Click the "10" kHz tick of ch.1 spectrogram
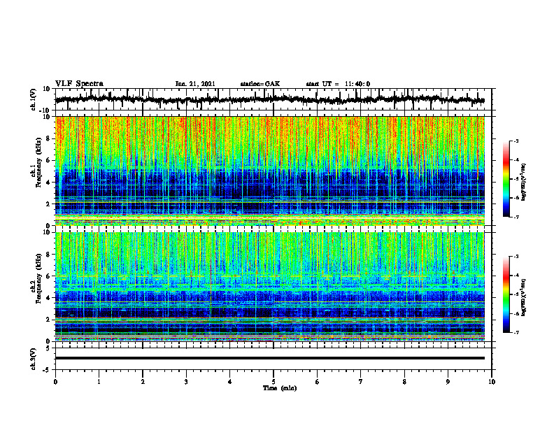554x428 pixels. [47, 117]
